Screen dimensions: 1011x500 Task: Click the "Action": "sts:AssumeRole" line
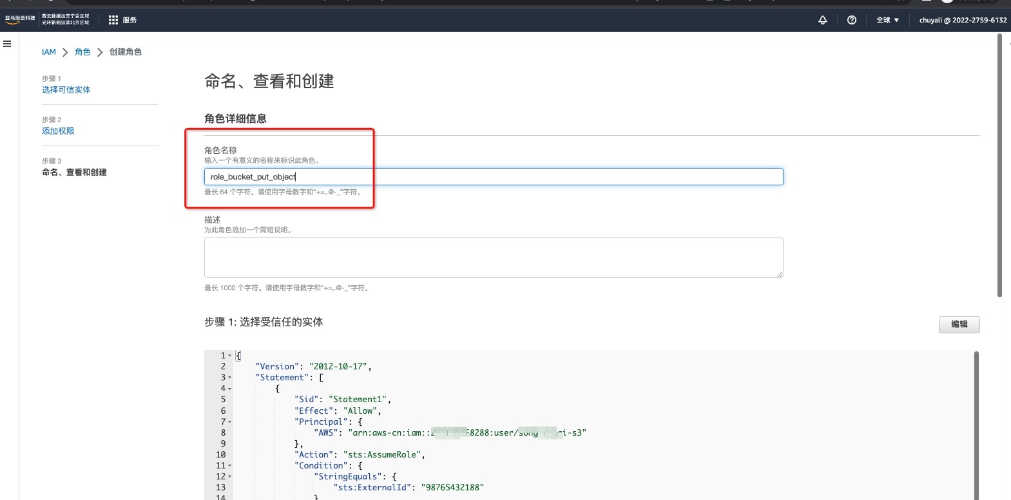[x=360, y=455]
